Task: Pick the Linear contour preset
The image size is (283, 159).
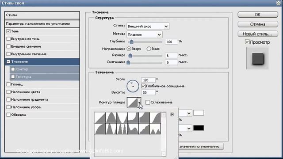Action: (100, 117)
